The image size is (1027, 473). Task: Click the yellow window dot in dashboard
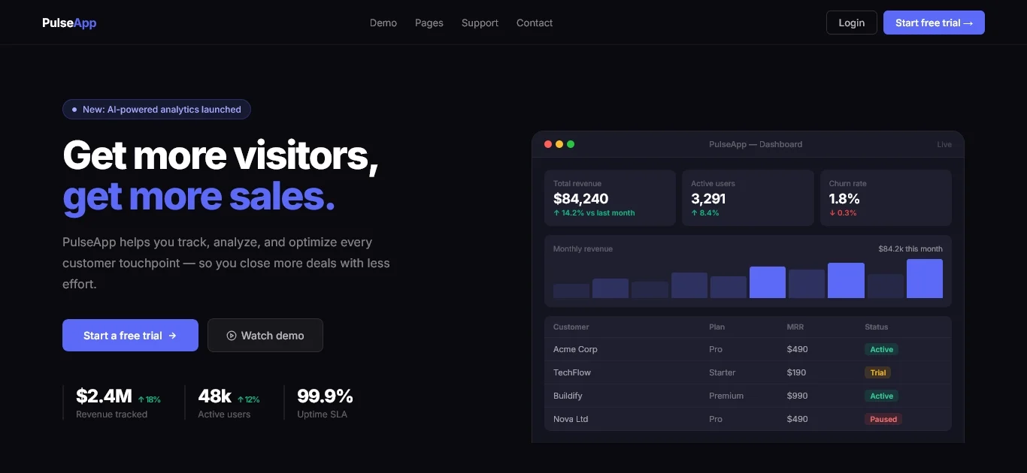pyautogui.click(x=559, y=144)
